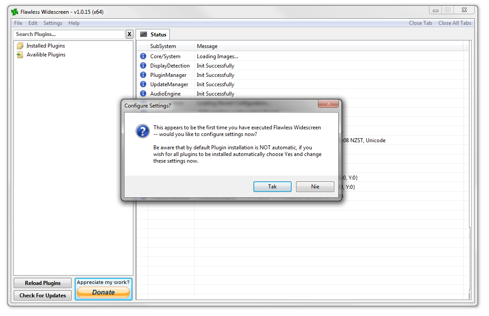Viewport: 489px width, 316px height.
Task: Click the Message column header
Action: 329,46
